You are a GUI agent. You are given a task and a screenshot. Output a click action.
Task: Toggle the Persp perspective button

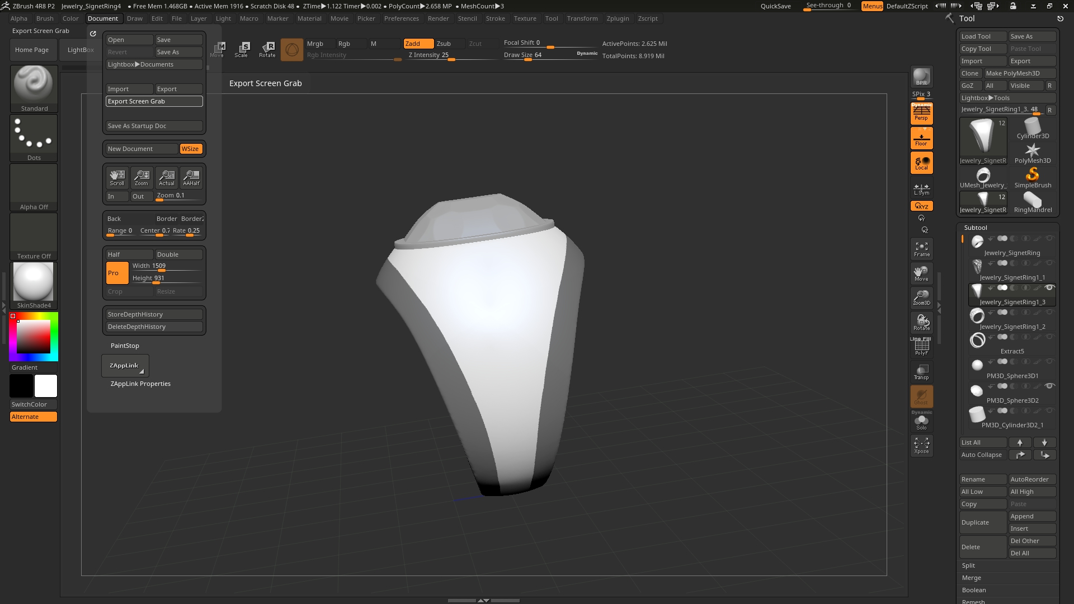921,114
